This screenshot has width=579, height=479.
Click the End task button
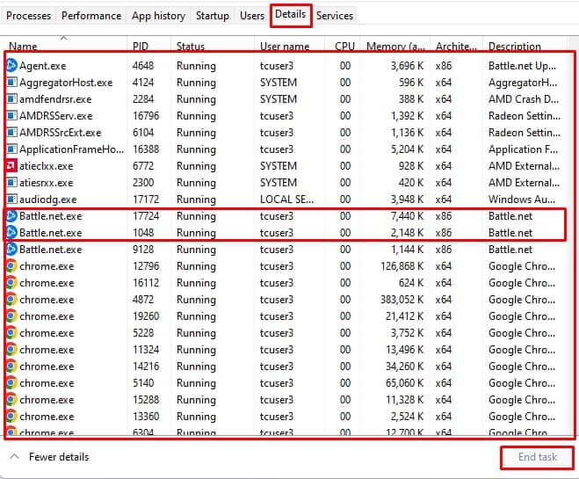[x=538, y=457]
